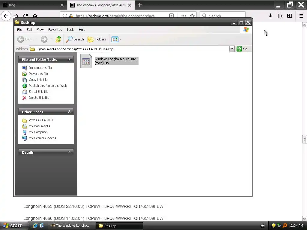Screen dimensions: 307x230
Task: Click the Explorer address path field
Action: point(129,49)
